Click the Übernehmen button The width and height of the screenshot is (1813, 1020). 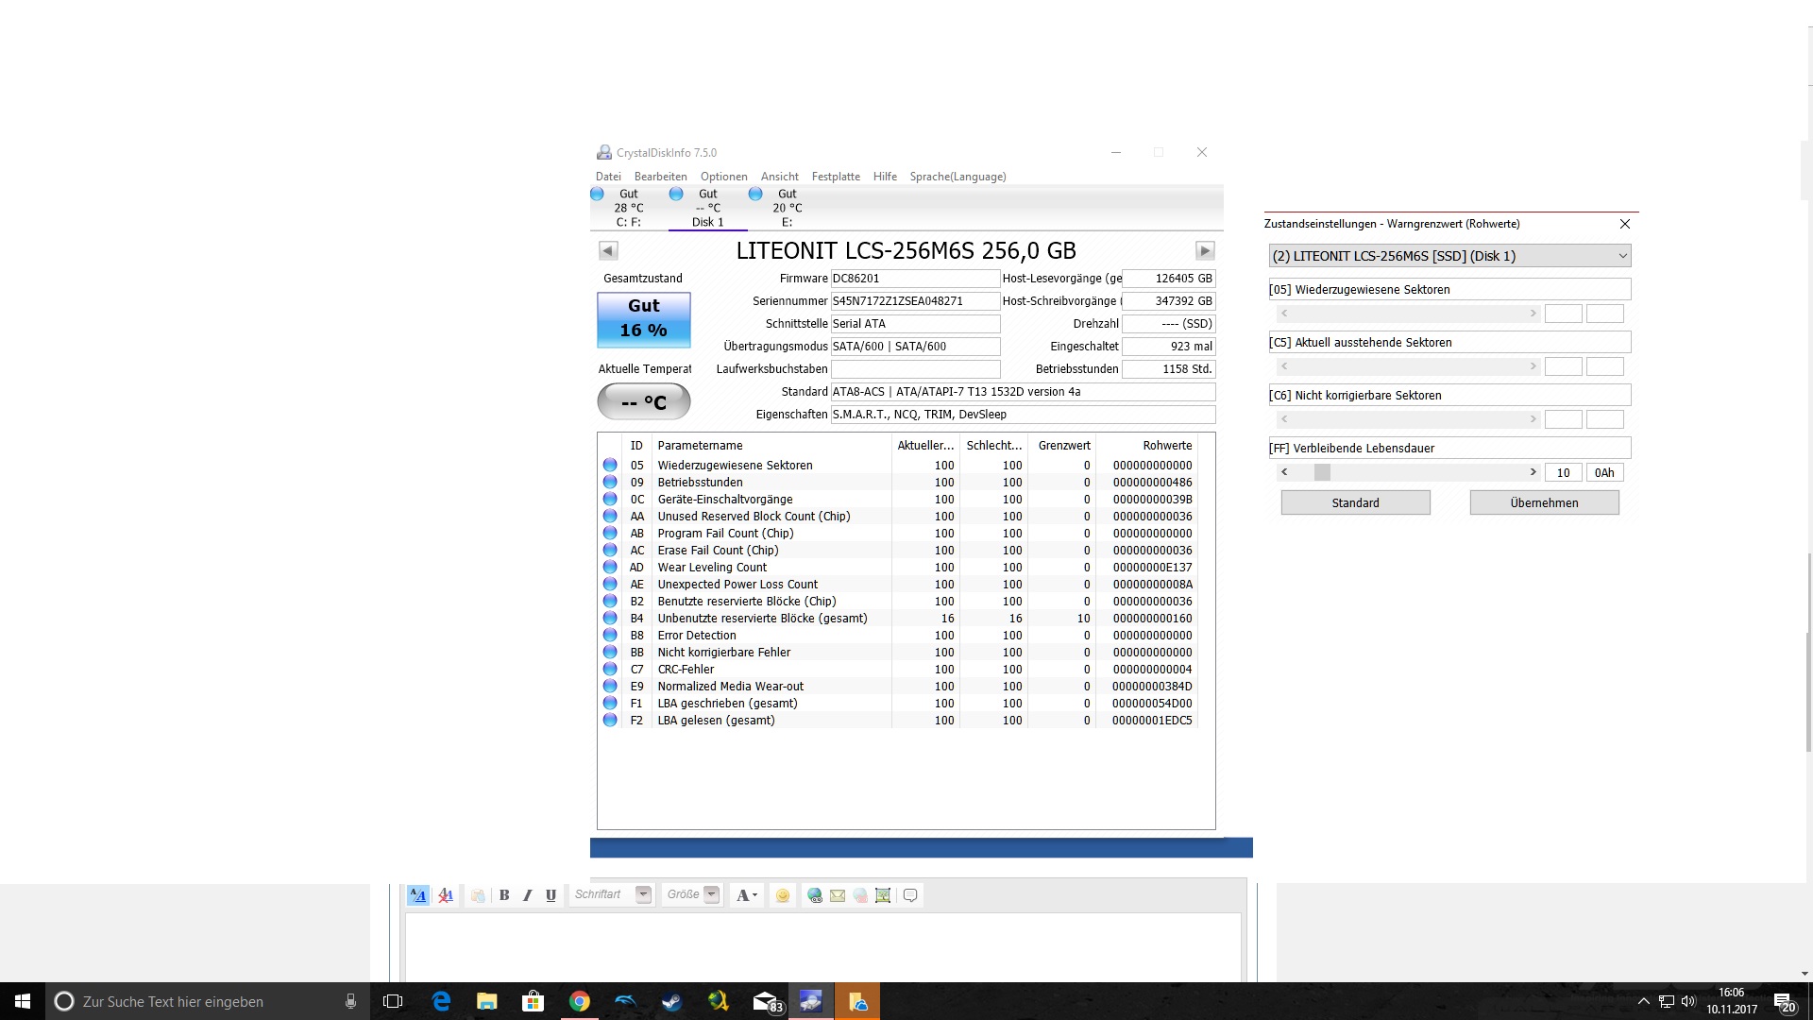(1544, 502)
